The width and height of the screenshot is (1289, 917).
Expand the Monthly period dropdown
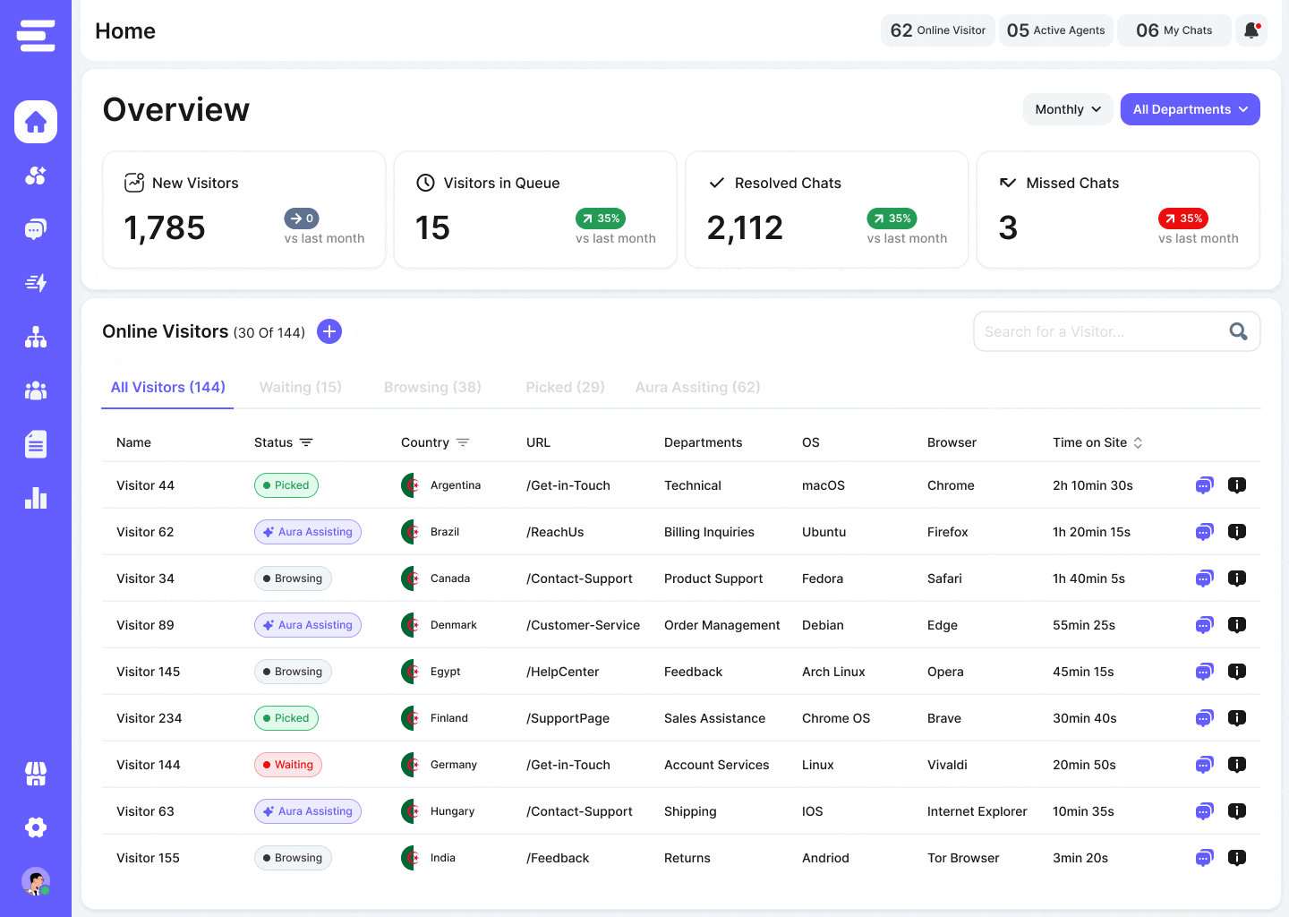tap(1068, 109)
